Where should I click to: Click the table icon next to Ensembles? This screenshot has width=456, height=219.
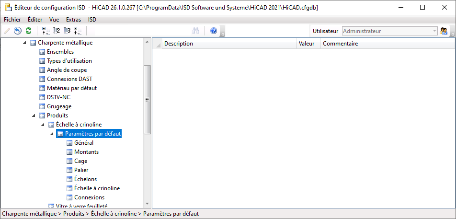pos(42,52)
